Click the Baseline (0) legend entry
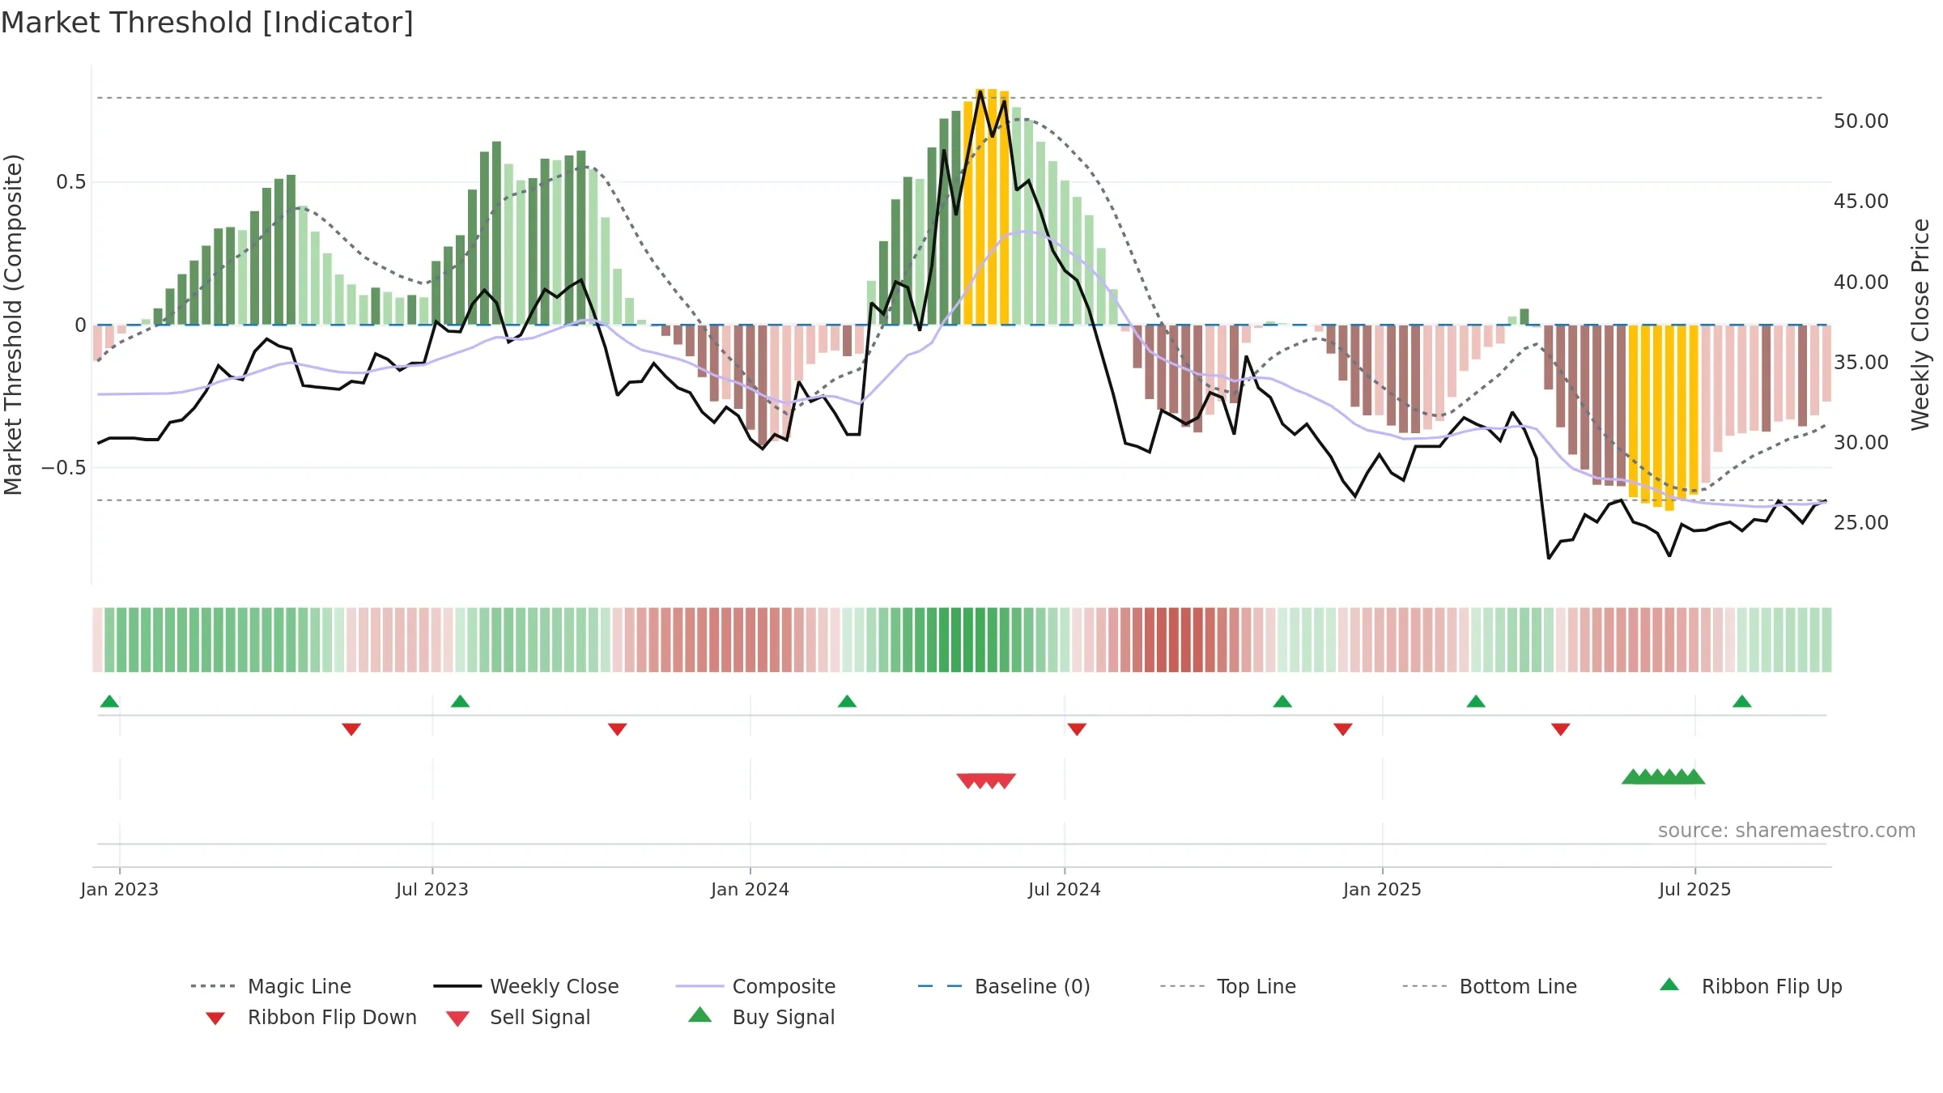1943x1093 pixels. [x=1004, y=986]
